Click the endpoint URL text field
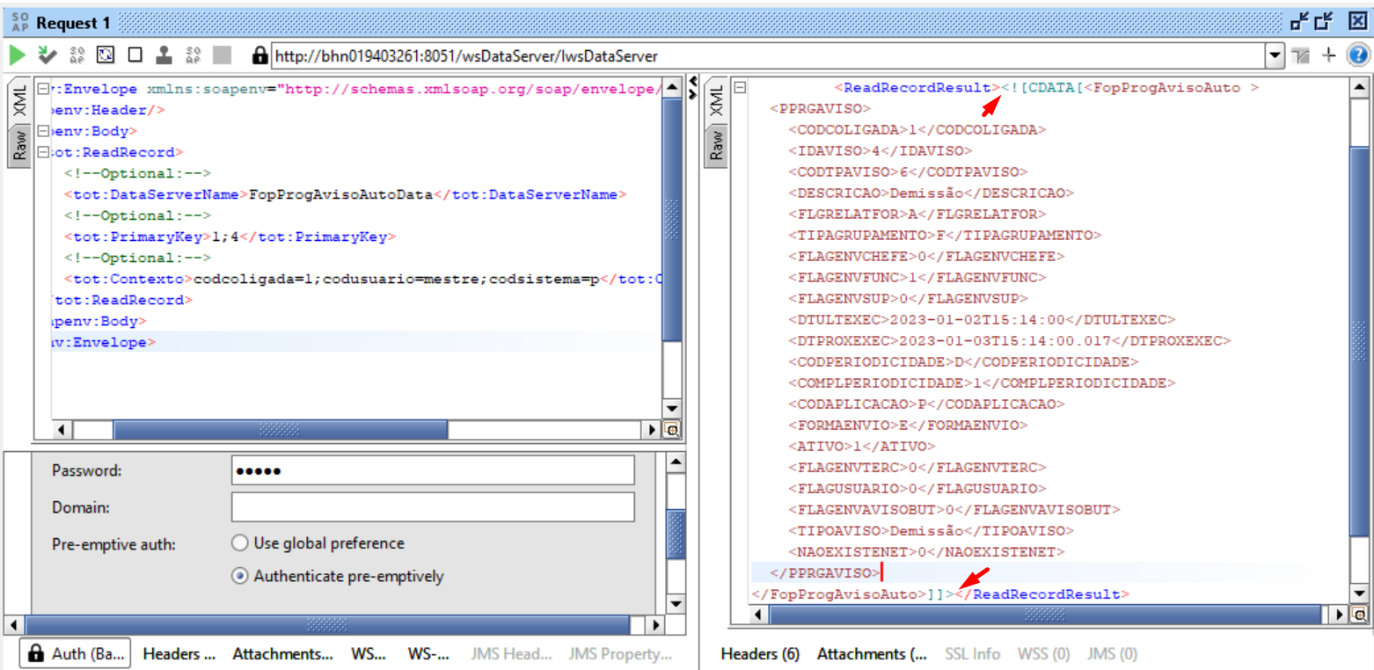Screen dimensions: 1374x670 click(x=768, y=55)
